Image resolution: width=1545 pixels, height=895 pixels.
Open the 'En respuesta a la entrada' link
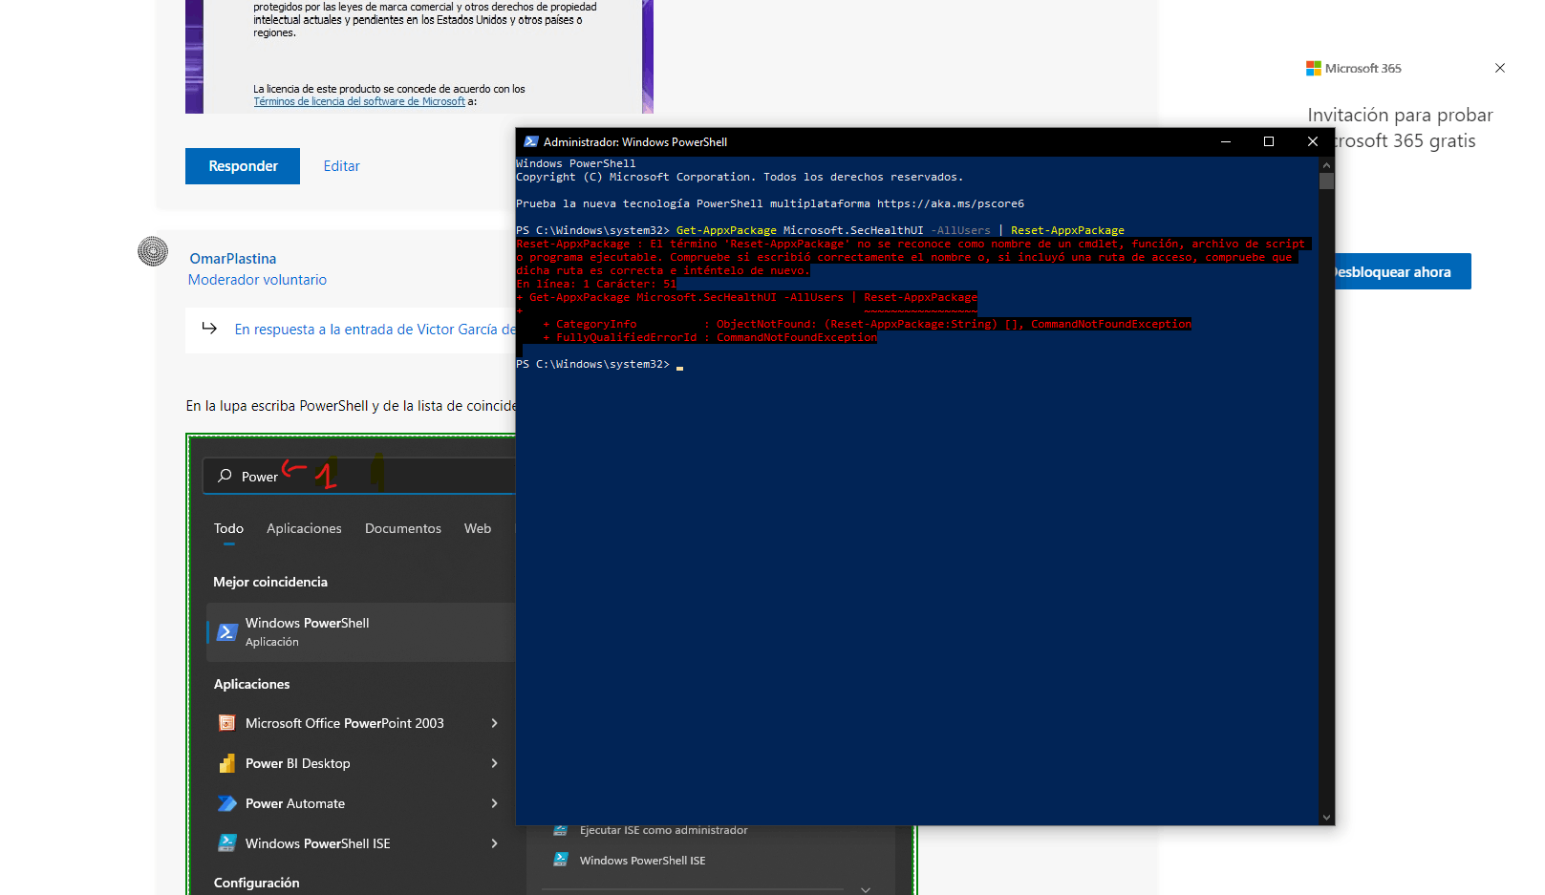pyautogui.click(x=376, y=330)
